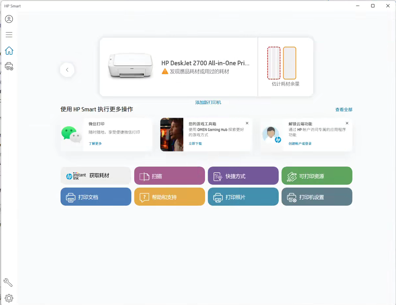Click the printables icon on the green tile
The height and width of the screenshot is (305, 396).
click(292, 177)
